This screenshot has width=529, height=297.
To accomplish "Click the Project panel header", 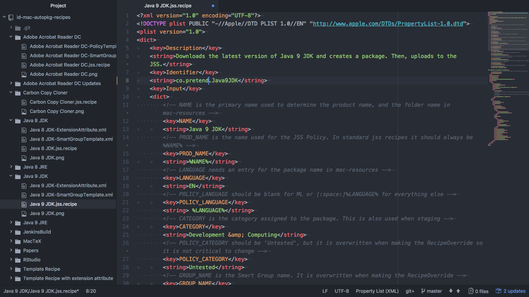I will click(58, 6).
